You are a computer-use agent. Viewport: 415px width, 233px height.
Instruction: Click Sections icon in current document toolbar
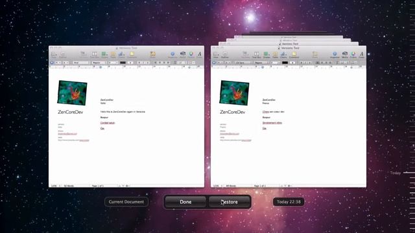[83, 54]
